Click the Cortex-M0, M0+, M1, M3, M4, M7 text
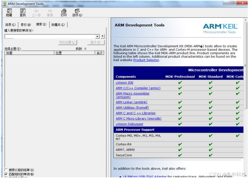Image resolution: width=248 pixels, height=179 pixels. click(138, 137)
